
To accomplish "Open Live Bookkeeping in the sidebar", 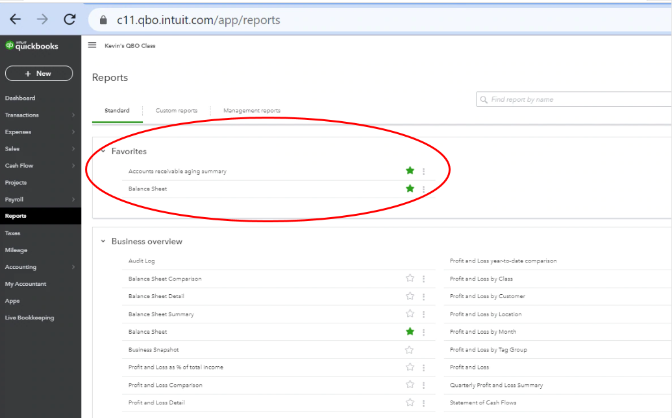I will (x=30, y=318).
